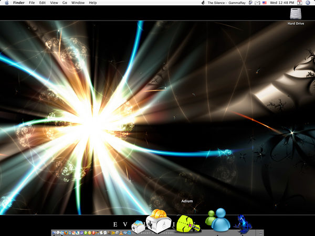Click the red circle dock icon
The width and height of the screenshot is (315, 236).
pos(93,232)
